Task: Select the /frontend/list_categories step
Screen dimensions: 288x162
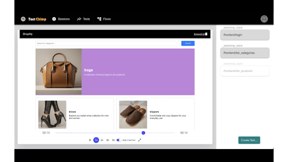Action: click(245, 53)
